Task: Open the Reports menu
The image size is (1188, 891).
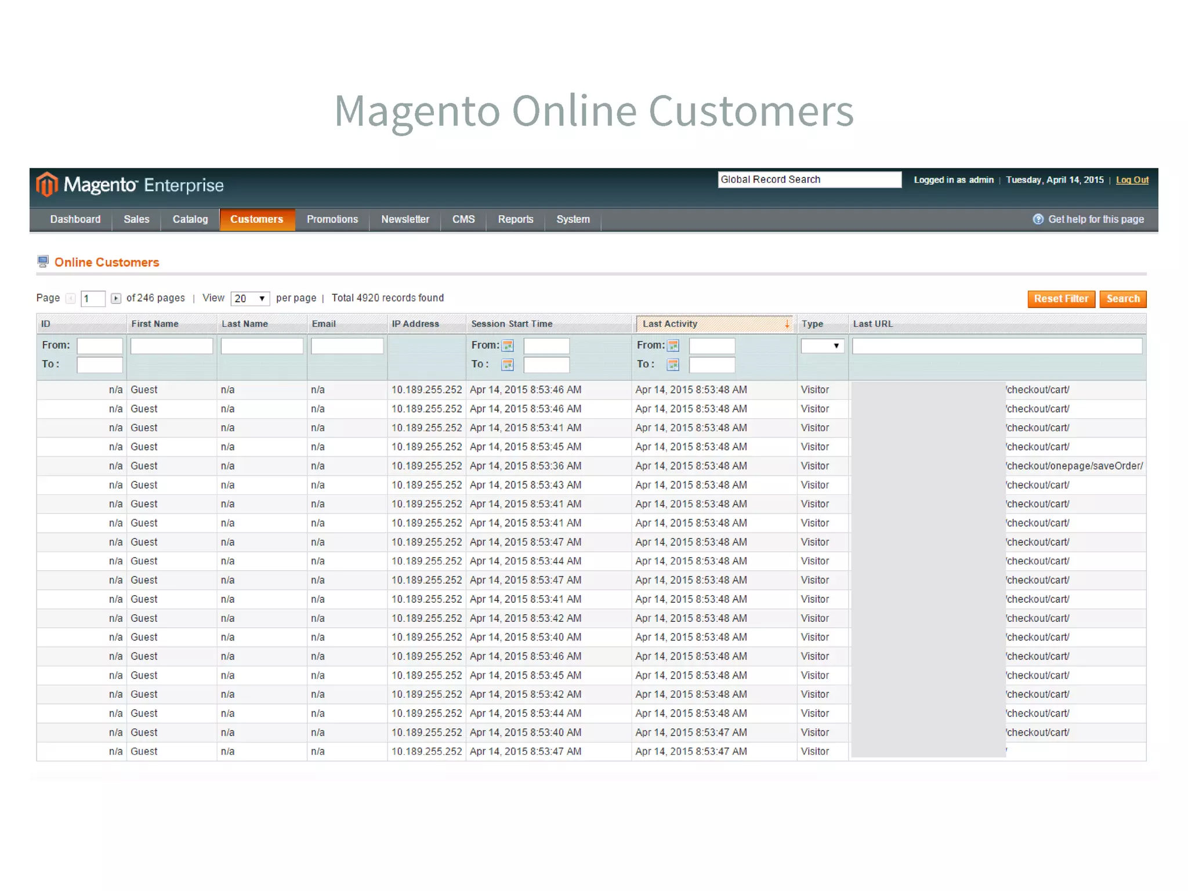Action: (x=515, y=219)
